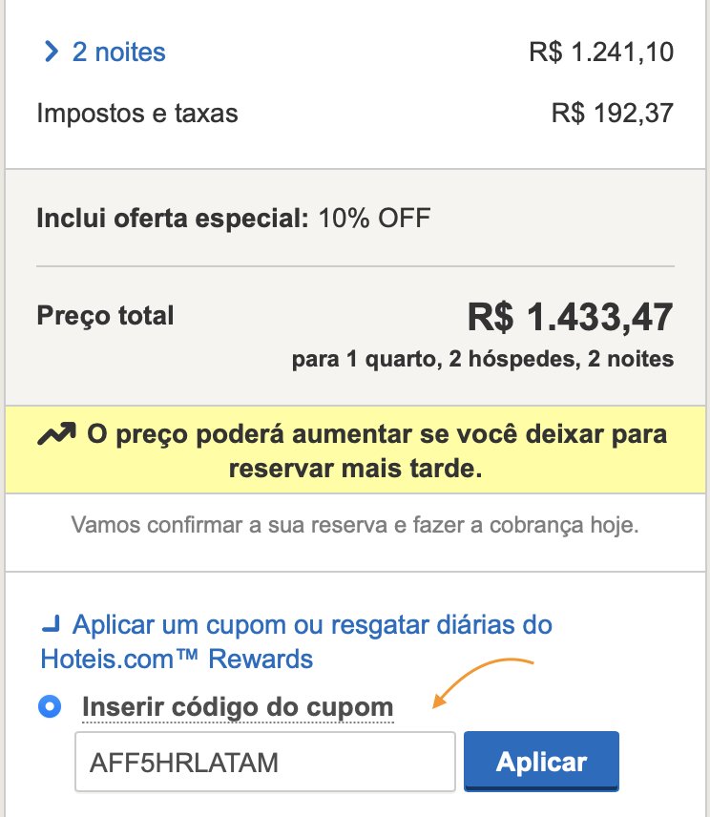
Task: Click the room, guests and nights summary
Action: [483, 360]
